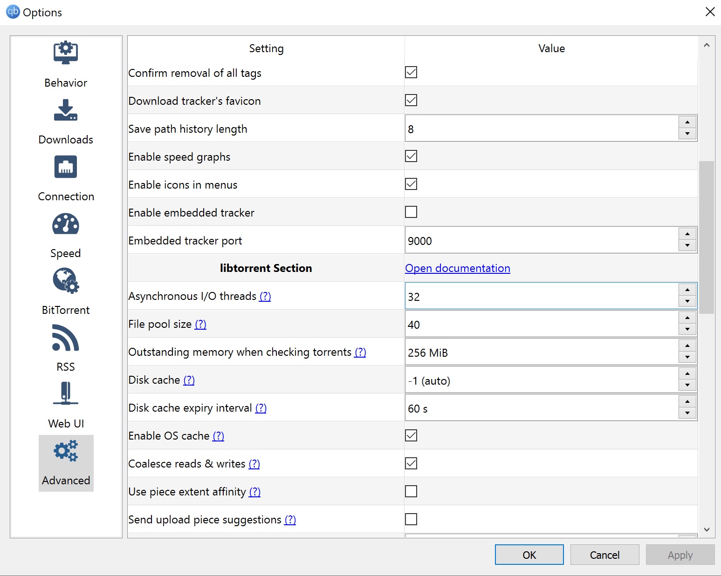Image resolution: width=721 pixels, height=576 pixels.
Task: Edit the Embedded tracker port field
Action: (x=513, y=241)
